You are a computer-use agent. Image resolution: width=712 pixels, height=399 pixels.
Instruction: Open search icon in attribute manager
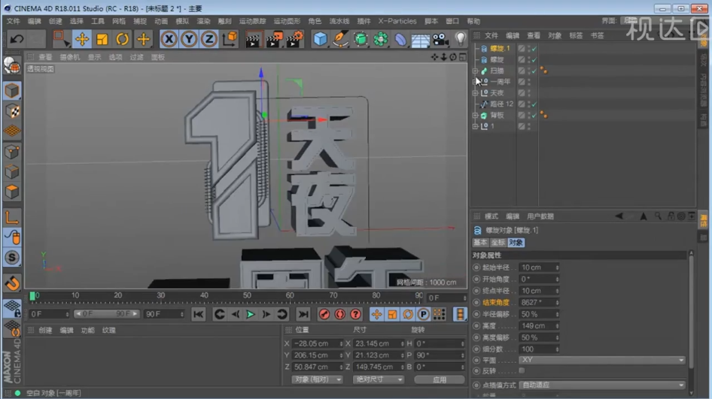point(658,216)
